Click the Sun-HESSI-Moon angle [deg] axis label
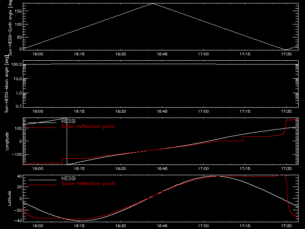 pyautogui.click(x=6, y=84)
